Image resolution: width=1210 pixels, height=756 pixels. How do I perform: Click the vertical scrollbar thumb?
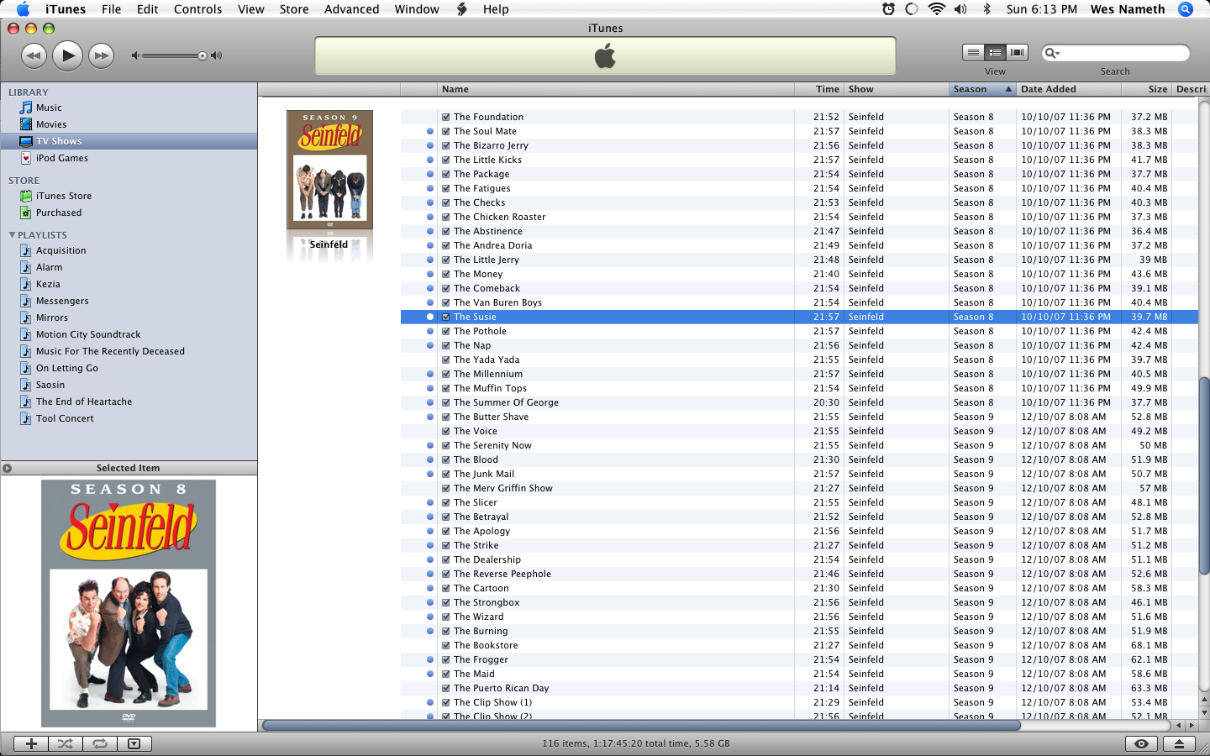coord(1204,475)
